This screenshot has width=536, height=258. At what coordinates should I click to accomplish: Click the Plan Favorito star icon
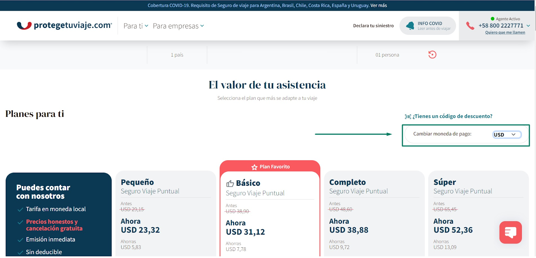pyautogui.click(x=254, y=167)
